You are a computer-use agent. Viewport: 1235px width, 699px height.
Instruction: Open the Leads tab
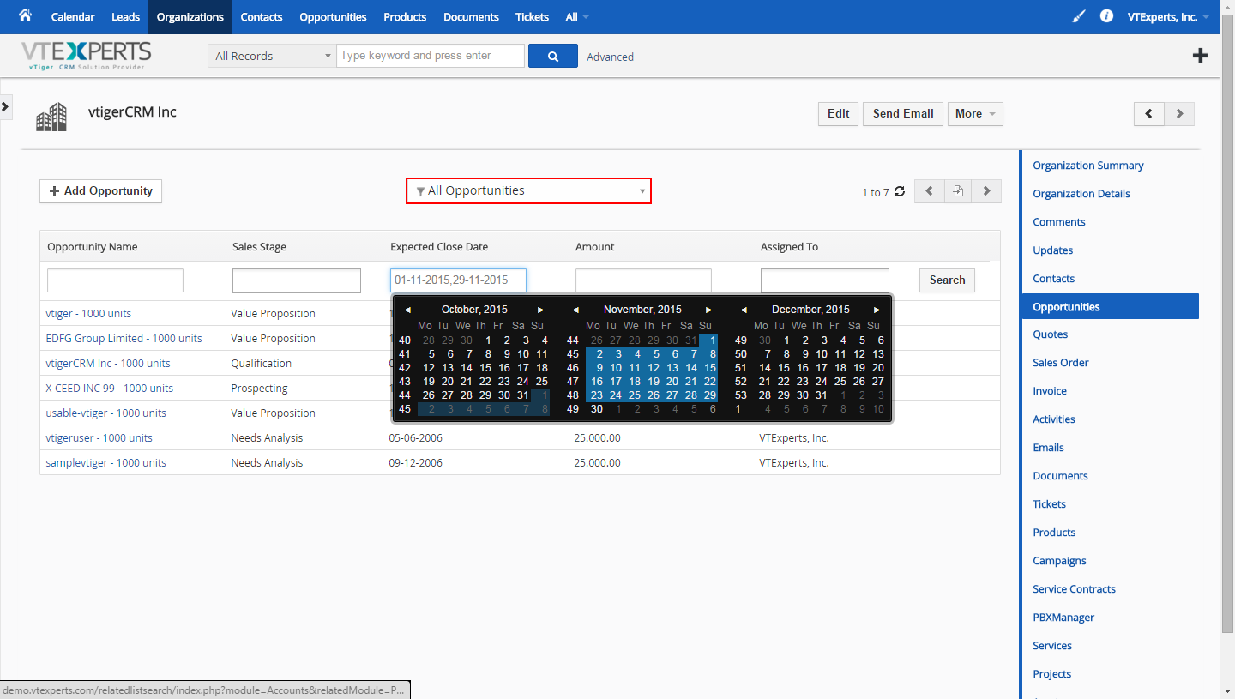125,17
